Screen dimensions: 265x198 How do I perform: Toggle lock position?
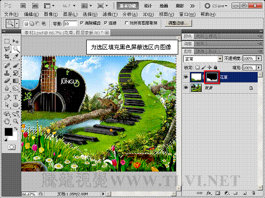tap(209, 67)
